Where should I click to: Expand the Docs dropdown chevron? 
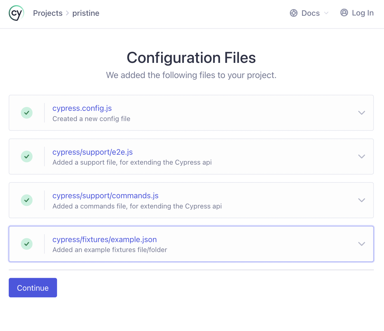[326, 13]
